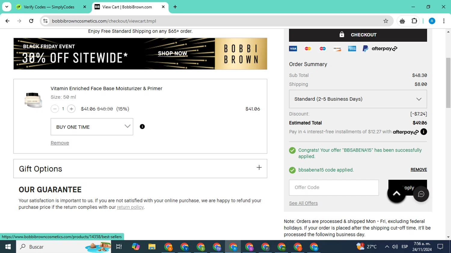Viewport: 451px width, 253px height.
Task: Click the page vertical scrollbar thumb
Action: pyautogui.click(x=448, y=83)
